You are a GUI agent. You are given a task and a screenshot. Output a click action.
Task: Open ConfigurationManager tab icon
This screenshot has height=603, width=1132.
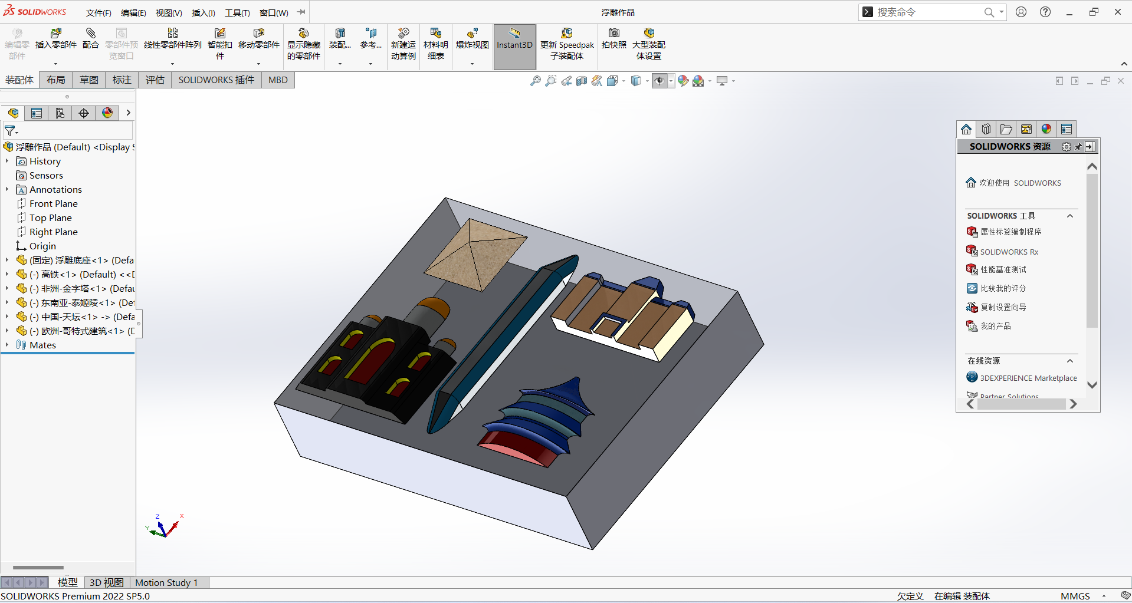click(x=60, y=113)
